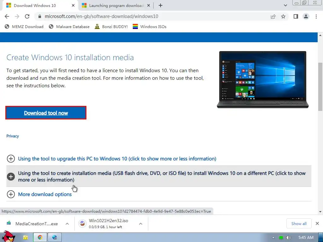Click the address bar URL
Image resolution: width=323 pixels, height=242 pixels.
click(101, 16)
